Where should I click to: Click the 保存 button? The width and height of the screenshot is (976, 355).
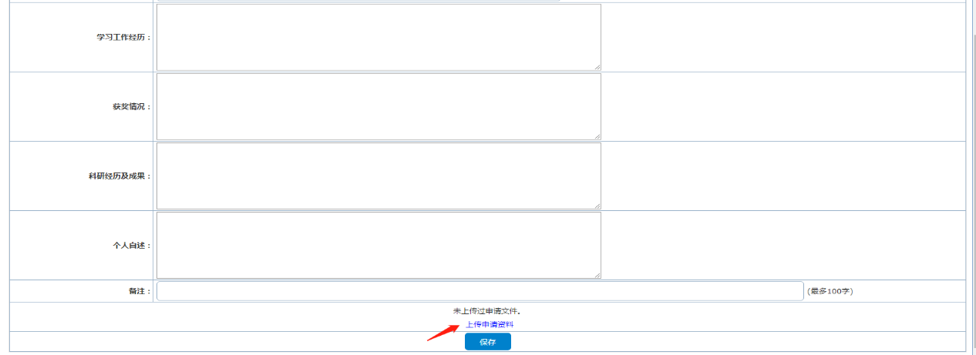(487, 342)
